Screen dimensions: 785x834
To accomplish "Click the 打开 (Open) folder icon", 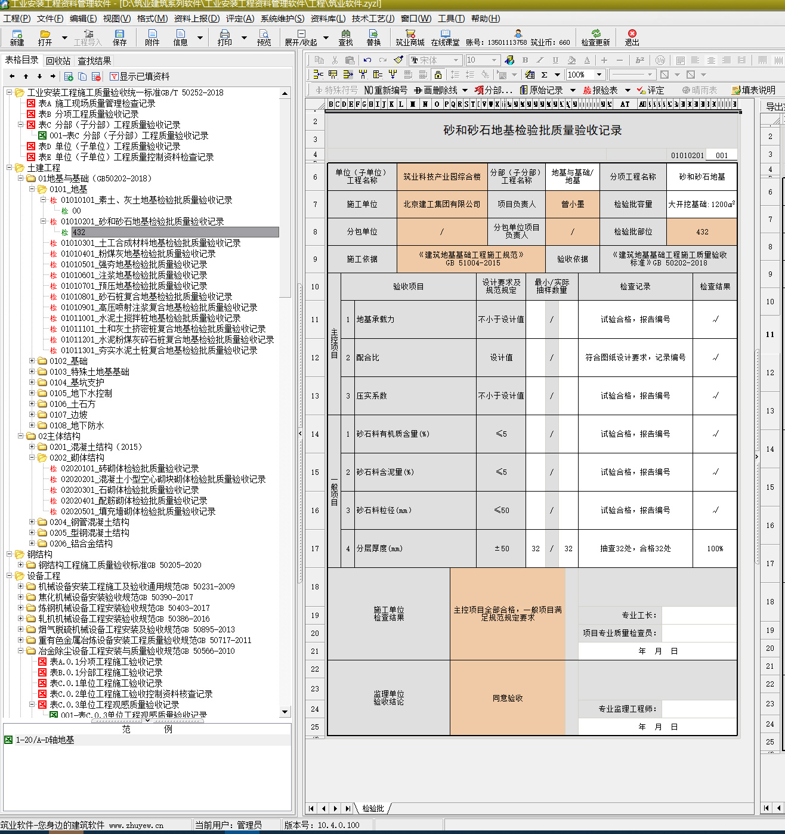I will [45, 38].
